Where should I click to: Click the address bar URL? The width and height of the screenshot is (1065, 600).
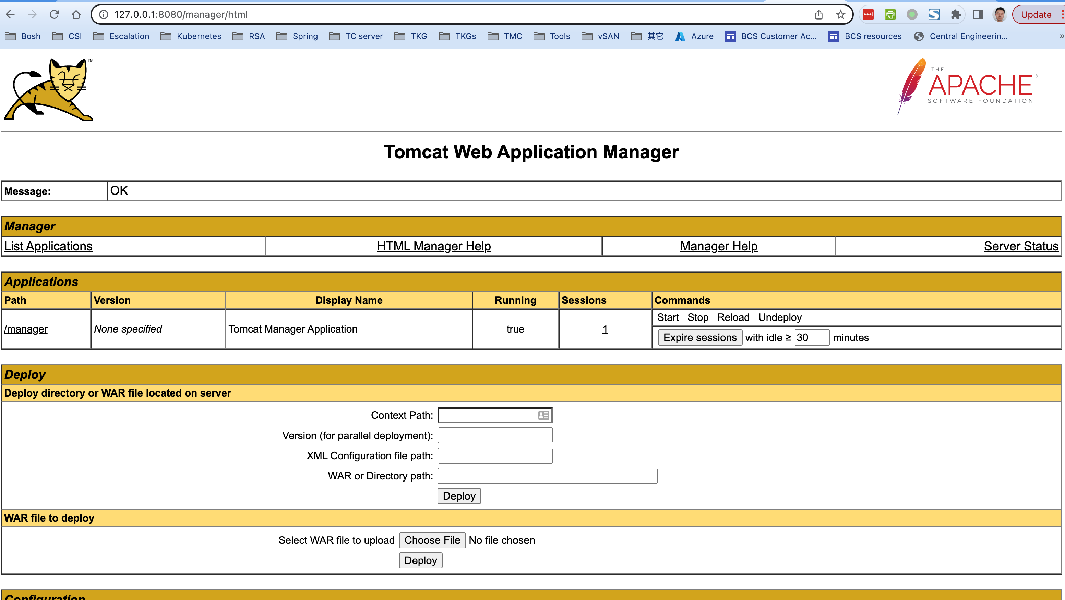click(181, 14)
